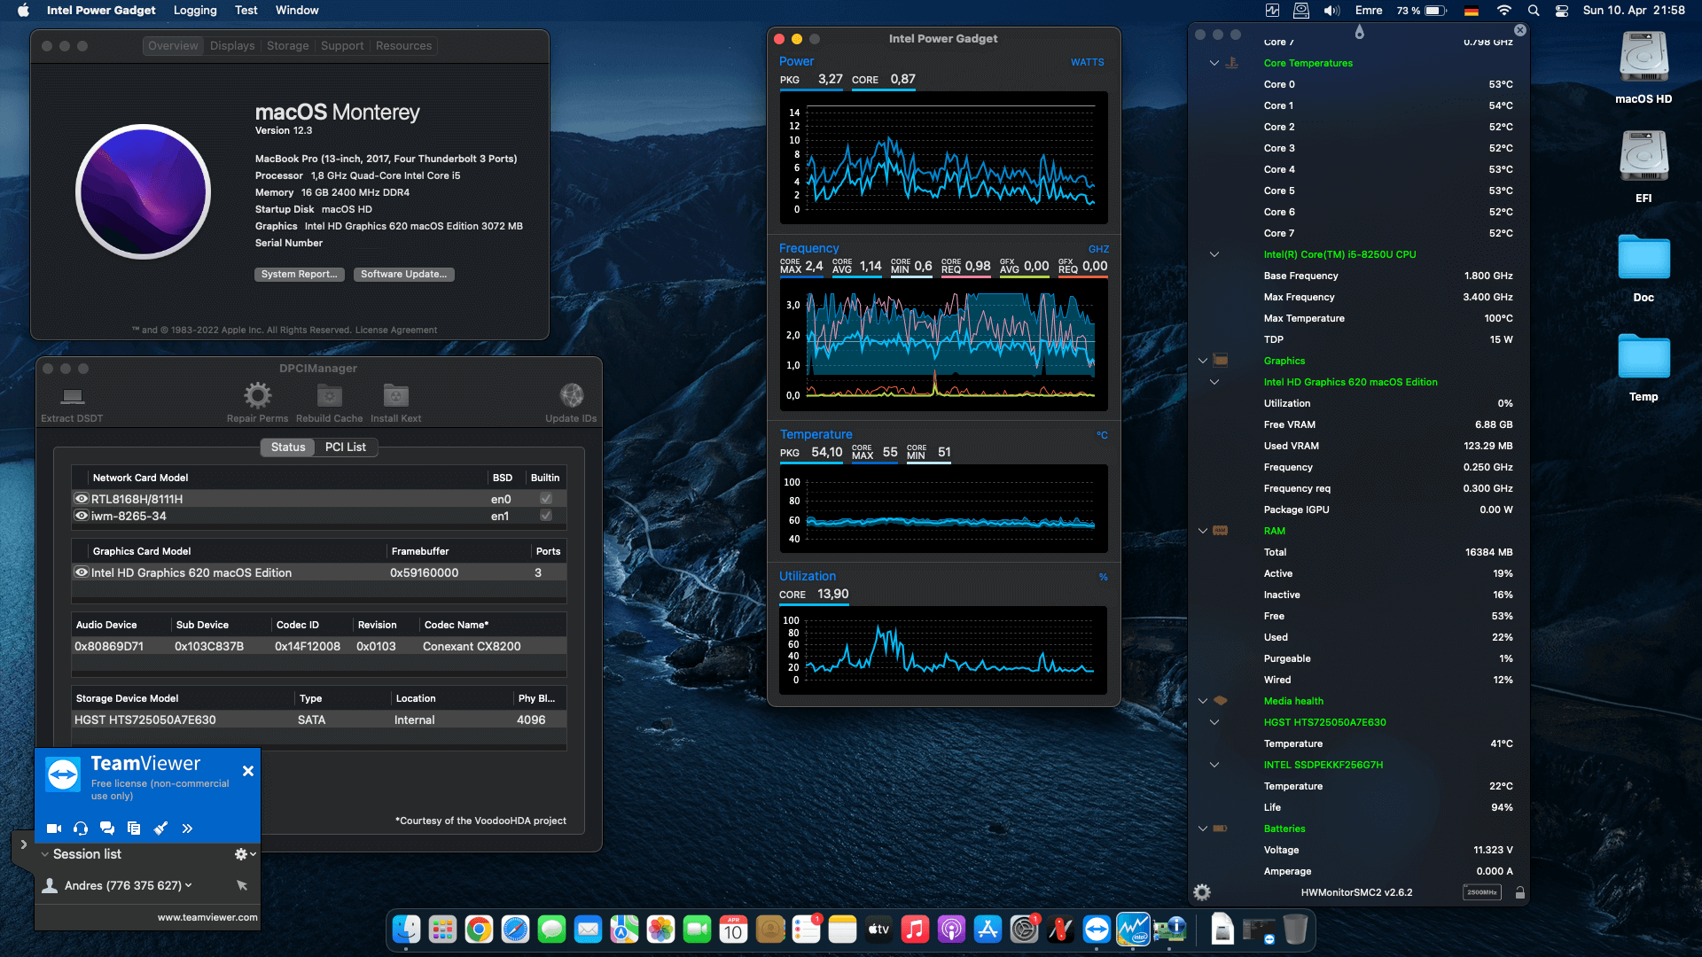The width and height of the screenshot is (1702, 957).
Task: Collapse TeamViewer Session list chevron
Action: coord(44,854)
